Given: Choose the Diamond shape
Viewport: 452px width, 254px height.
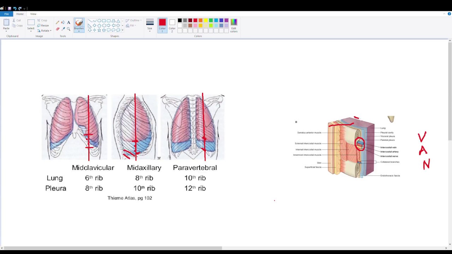Looking at the screenshot, I should [x=95, y=25].
